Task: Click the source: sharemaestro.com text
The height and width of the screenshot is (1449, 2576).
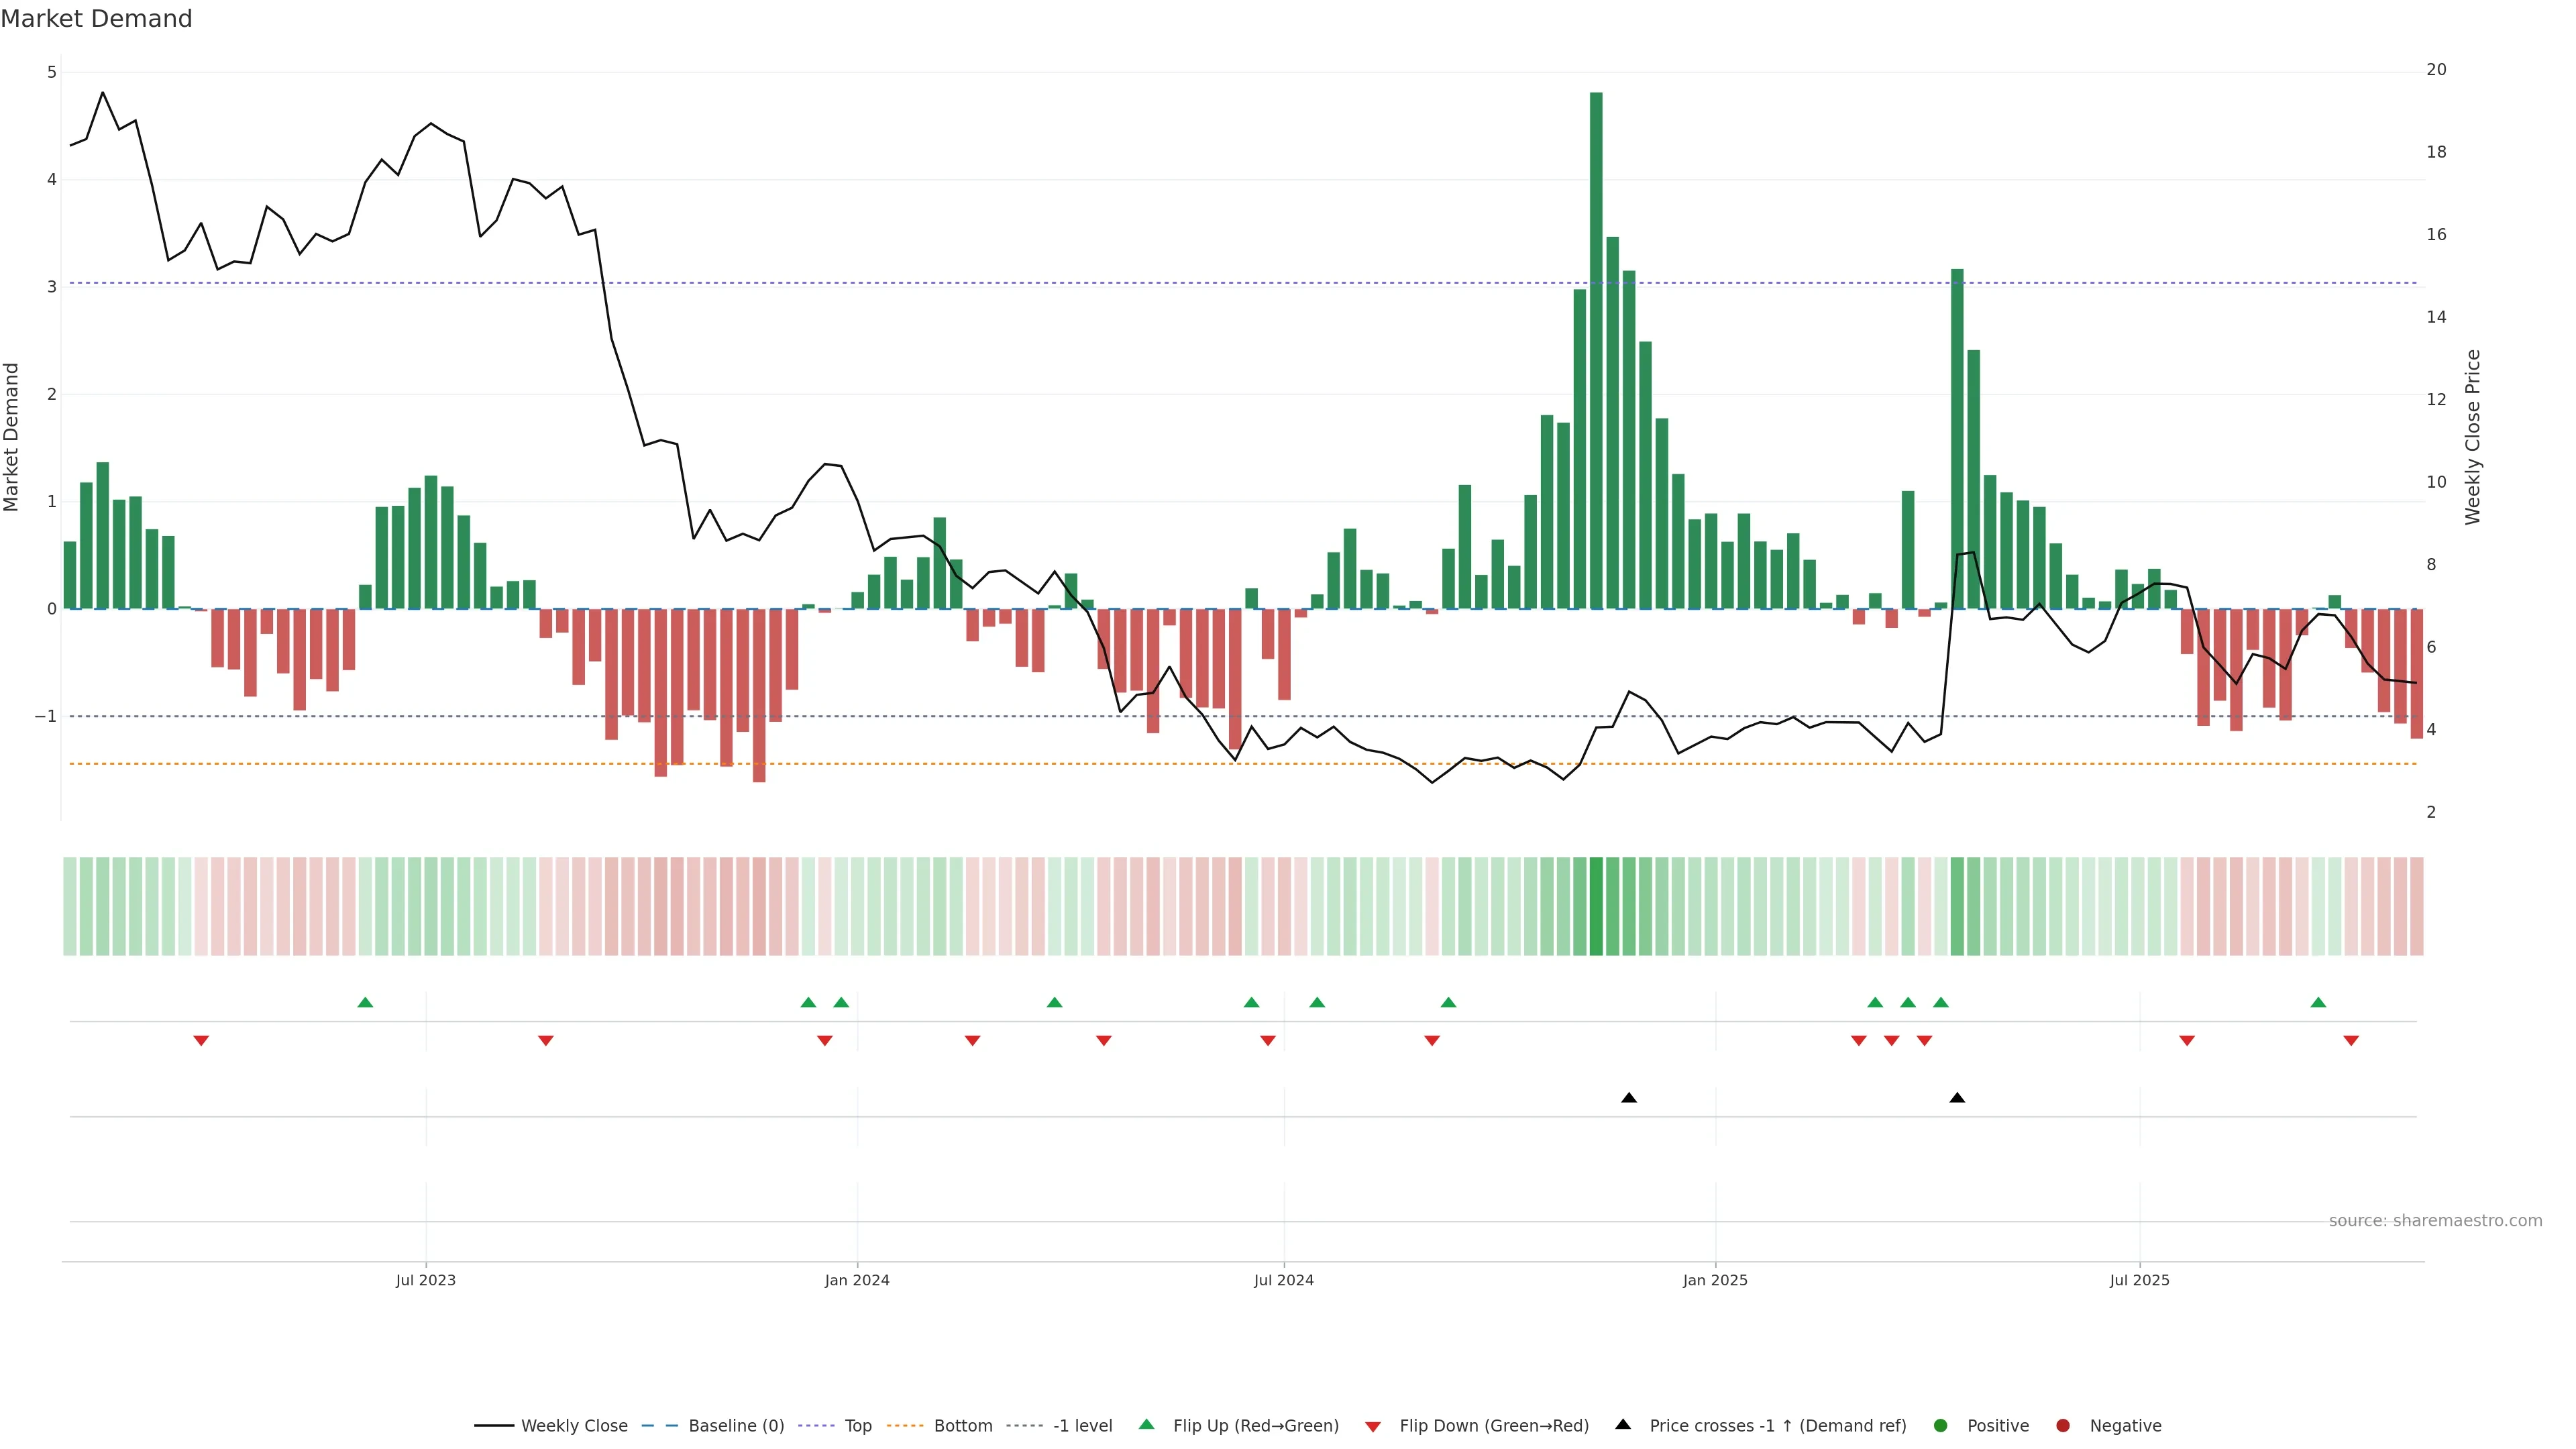Action: (x=2435, y=1221)
